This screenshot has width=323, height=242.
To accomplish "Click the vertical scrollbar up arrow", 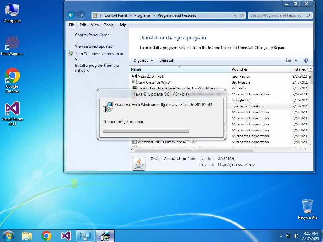I will 311,68.
